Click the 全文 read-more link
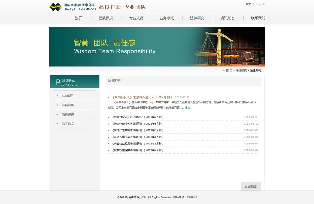Image resolution: width=314 pixels, height=204 pixels. 187,108
